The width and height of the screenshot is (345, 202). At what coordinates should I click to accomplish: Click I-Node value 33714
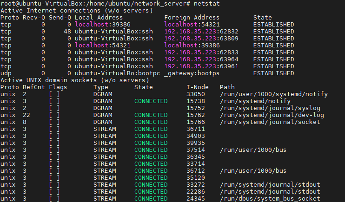pyautogui.click(x=196, y=164)
